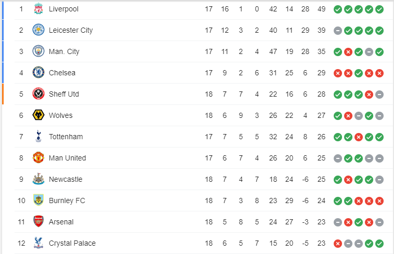
Task: Open the Leicester City team name
Action: tap(71, 30)
